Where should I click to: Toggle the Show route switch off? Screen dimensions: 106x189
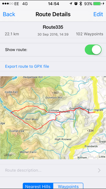coord(93,50)
